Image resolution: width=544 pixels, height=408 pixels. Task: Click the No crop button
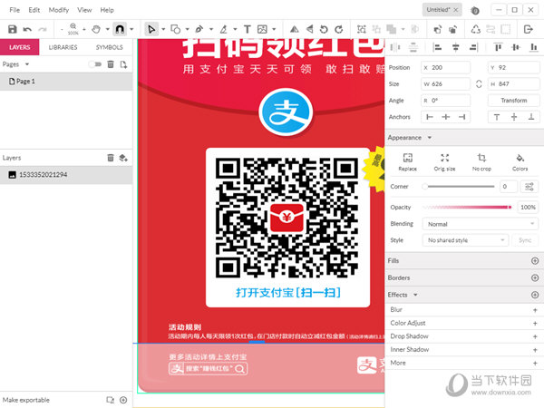pyautogui.click(x=481, y=162)
